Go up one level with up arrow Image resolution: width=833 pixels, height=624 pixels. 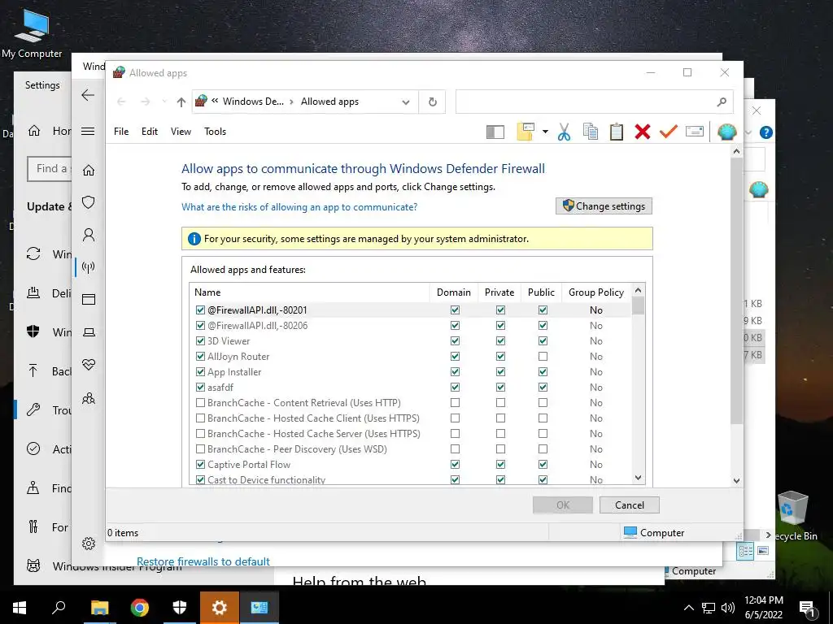click(181, 102)
